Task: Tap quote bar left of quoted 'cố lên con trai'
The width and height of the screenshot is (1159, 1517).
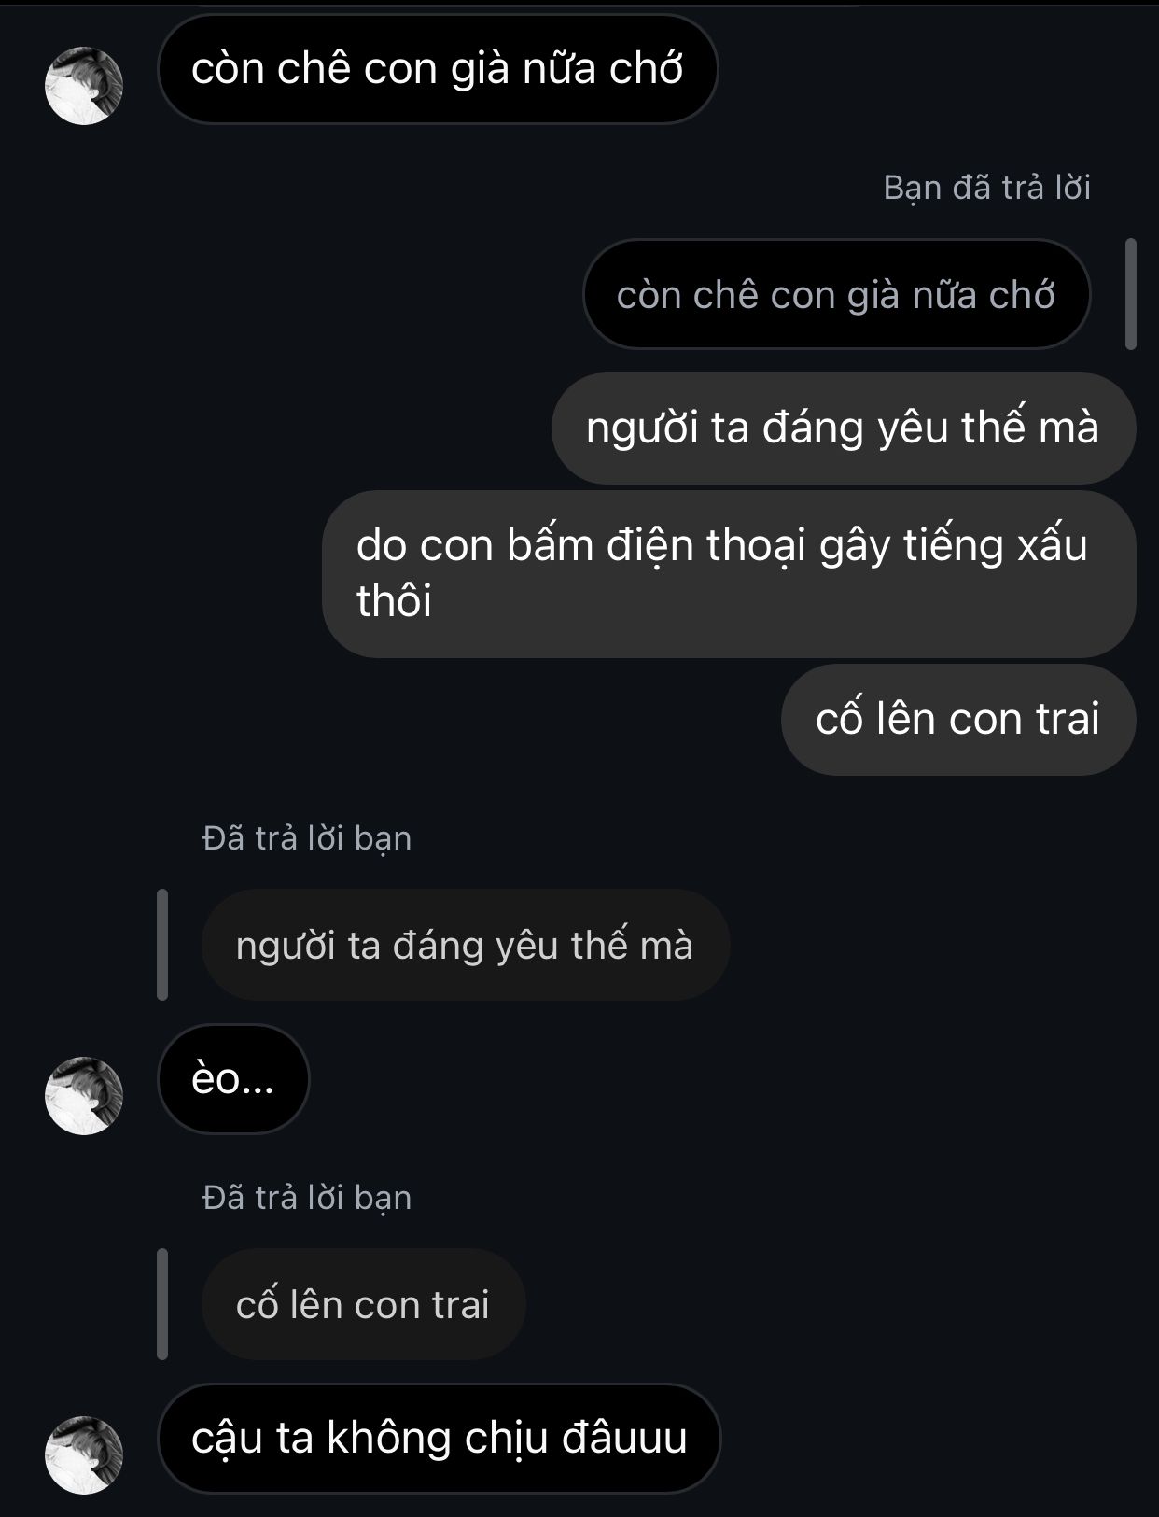Action: 162,1304
